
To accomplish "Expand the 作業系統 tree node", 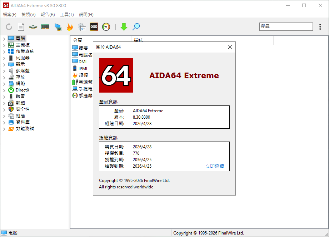I will tap(4, 51).
